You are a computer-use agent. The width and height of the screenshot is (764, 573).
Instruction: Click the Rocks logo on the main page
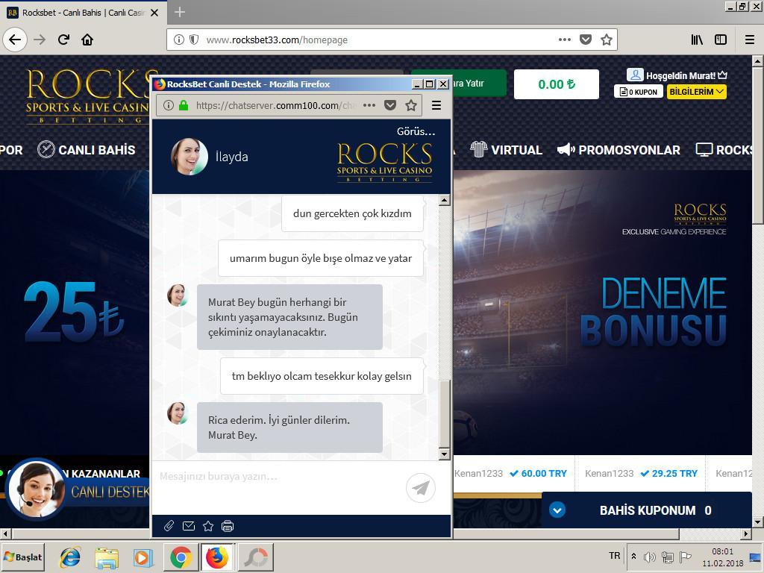[x=88, y=96]
